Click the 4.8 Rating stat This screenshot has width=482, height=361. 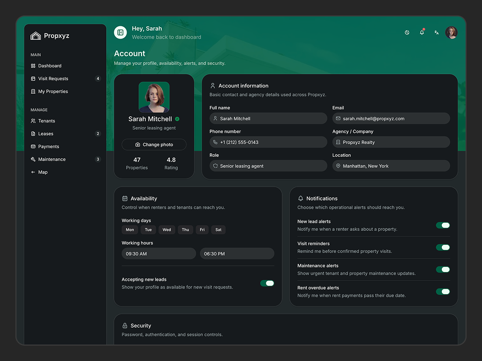[171, 164]
